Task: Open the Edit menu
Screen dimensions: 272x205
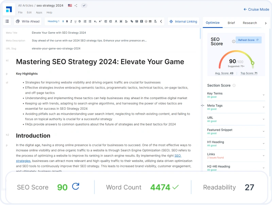Action: [x=29, y=13]
